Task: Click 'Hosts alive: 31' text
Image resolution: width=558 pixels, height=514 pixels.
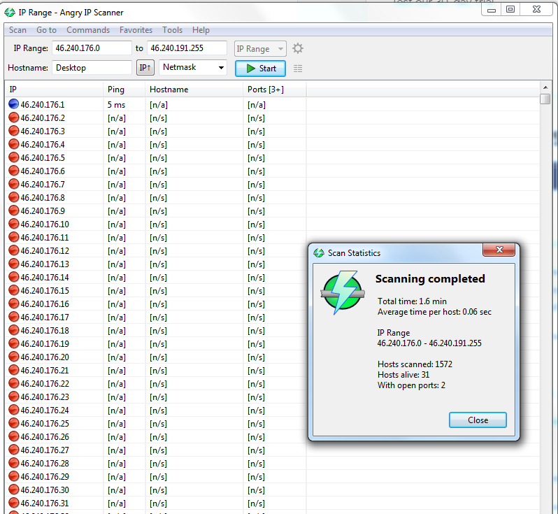Action: [403, 374]
